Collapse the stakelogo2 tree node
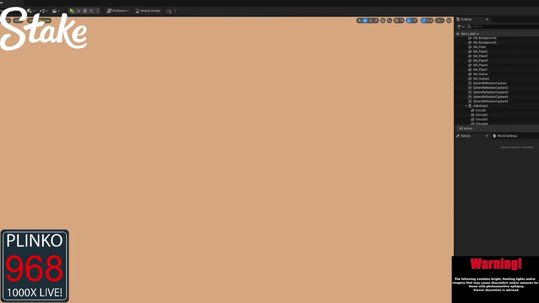The image size is (539, 303). [x=466, y=106]
